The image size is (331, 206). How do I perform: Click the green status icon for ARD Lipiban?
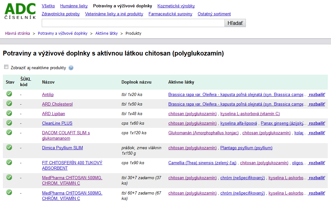click(x=9, y=113)
